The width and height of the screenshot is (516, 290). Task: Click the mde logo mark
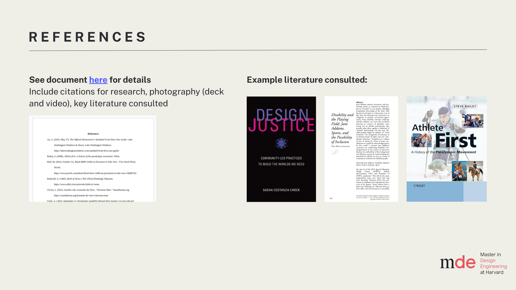[457, 262]
